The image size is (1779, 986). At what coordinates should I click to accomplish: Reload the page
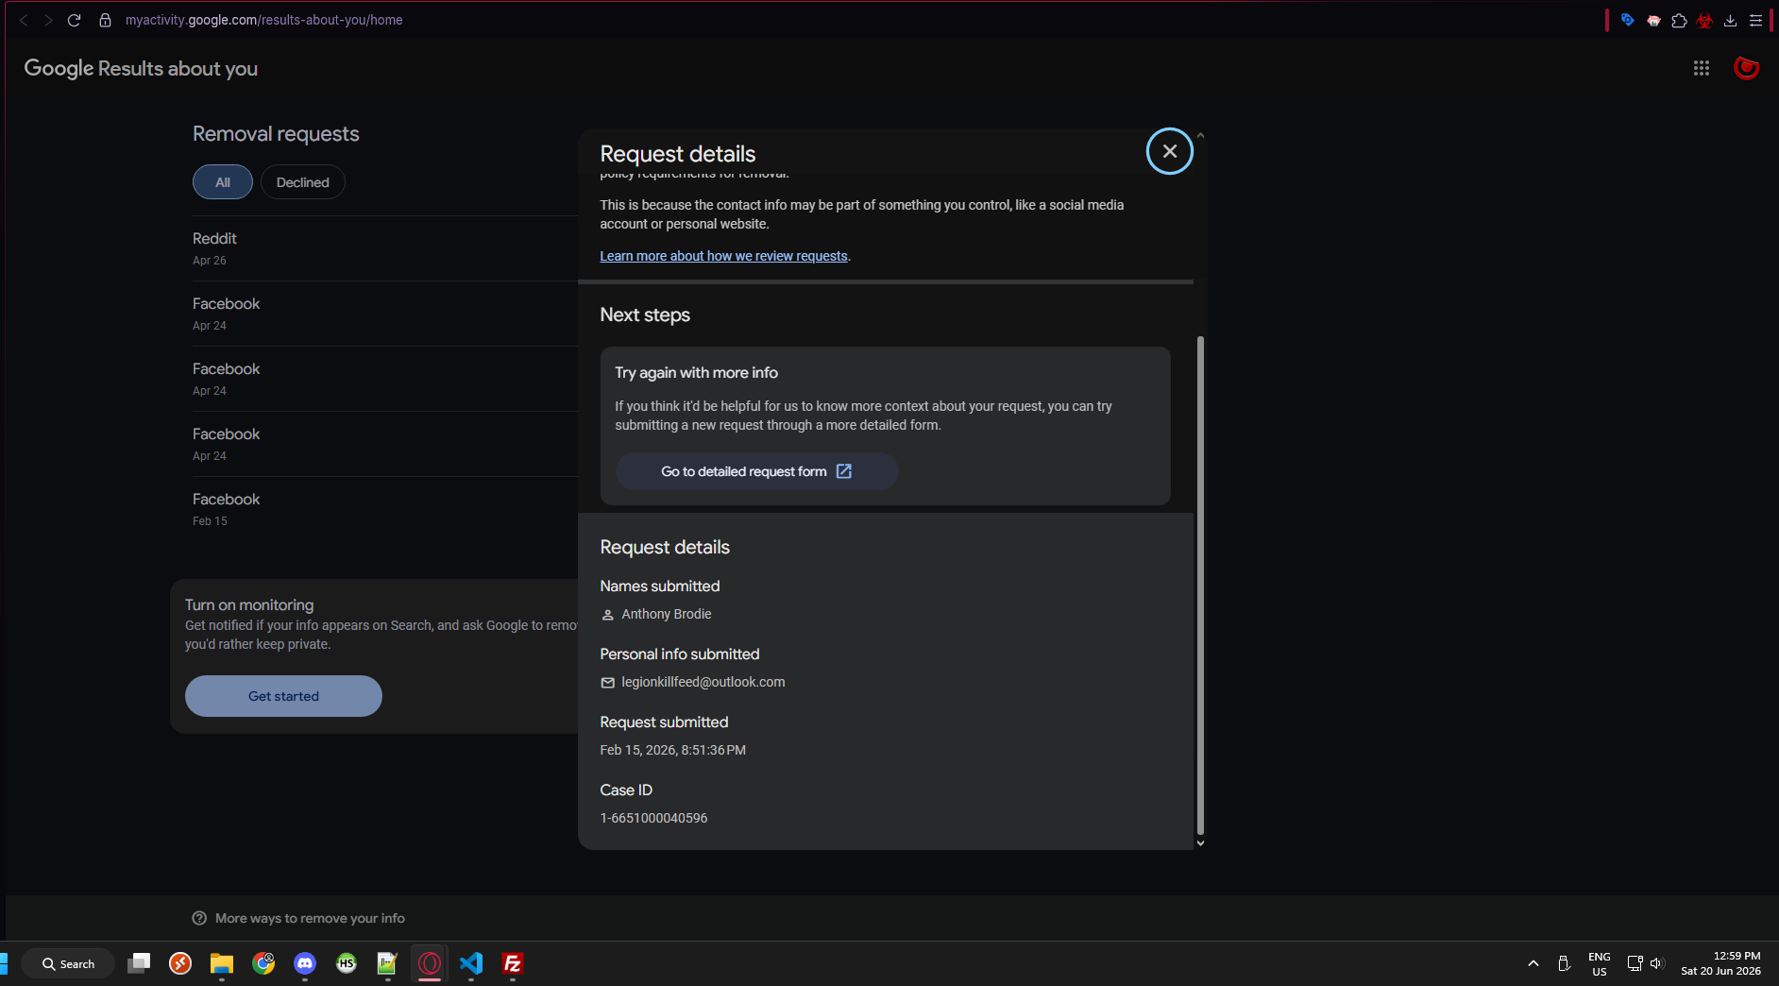74,20
